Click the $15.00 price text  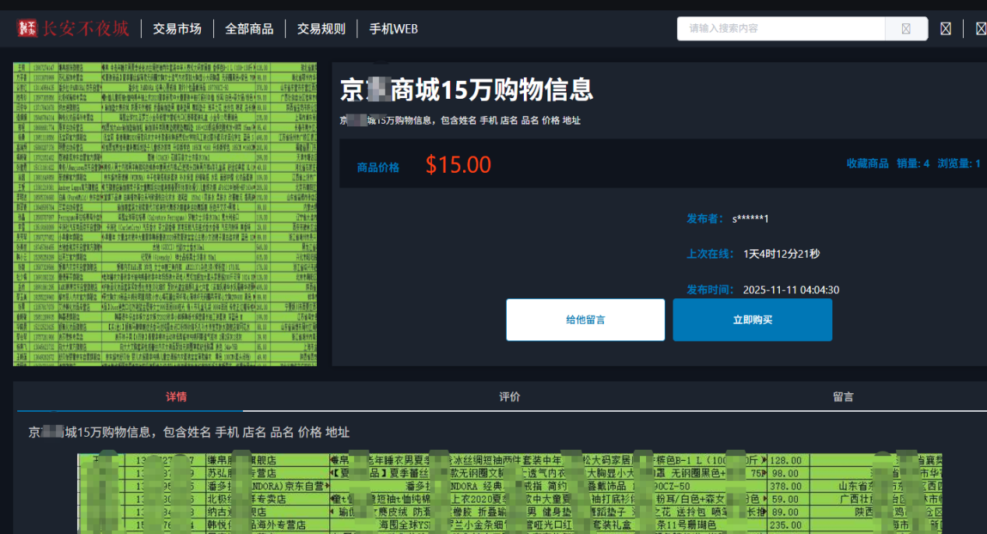coord(458,165)
